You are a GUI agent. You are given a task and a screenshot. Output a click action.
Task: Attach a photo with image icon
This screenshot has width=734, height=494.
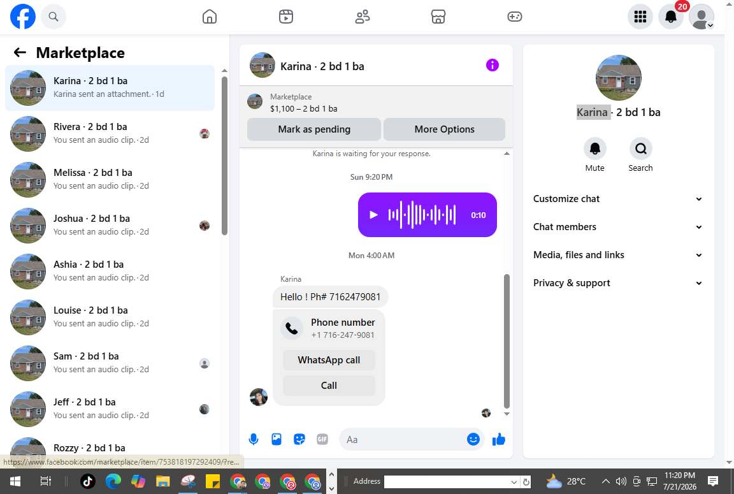click(276, 439)
